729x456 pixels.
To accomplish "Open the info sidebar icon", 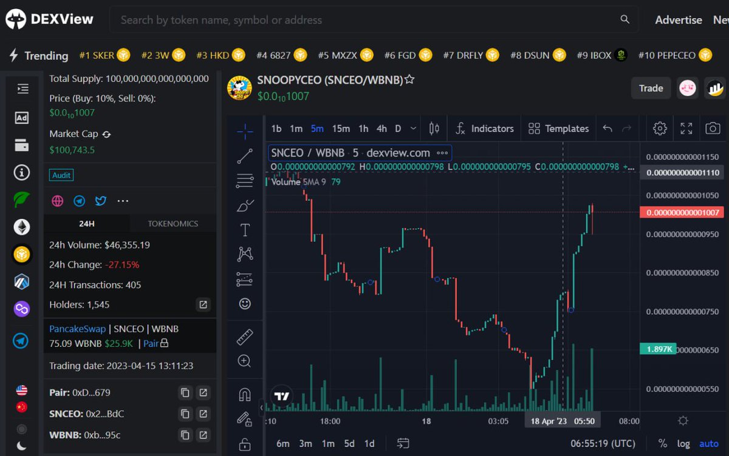I will click(x=22, y=173).
